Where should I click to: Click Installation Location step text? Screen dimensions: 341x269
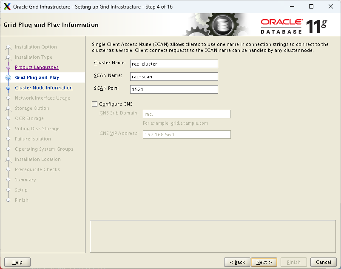(38, 159)
